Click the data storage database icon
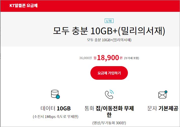Viewport: 180px width, 127px height. click(55, 94)
